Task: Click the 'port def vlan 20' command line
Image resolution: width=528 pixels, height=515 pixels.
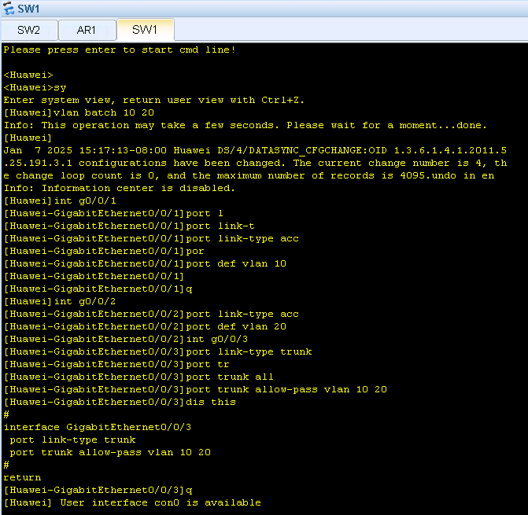Action: [x=145, y=326]
